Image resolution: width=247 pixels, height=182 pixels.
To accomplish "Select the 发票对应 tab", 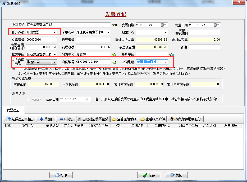I will pyautogui.click(x=13, y=110).
